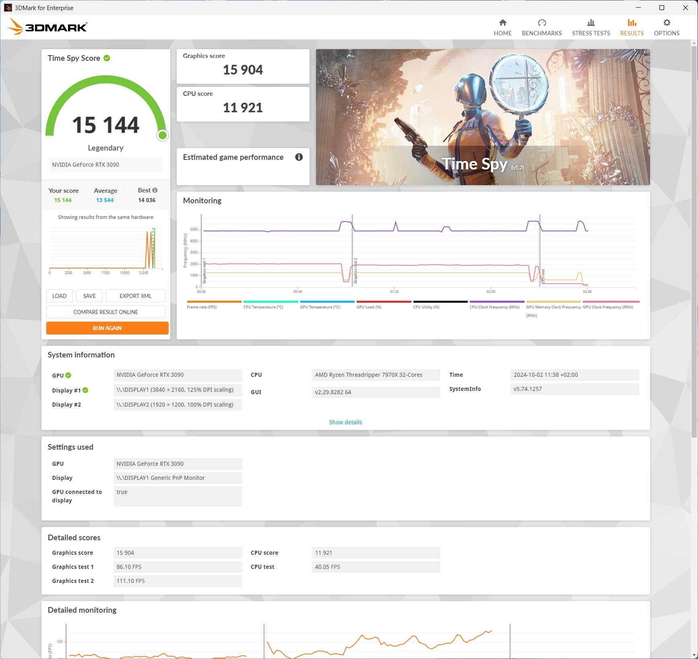Screen dimensions: 698x659
Task: Click the Options gear icon
Action: pos(667,23)
